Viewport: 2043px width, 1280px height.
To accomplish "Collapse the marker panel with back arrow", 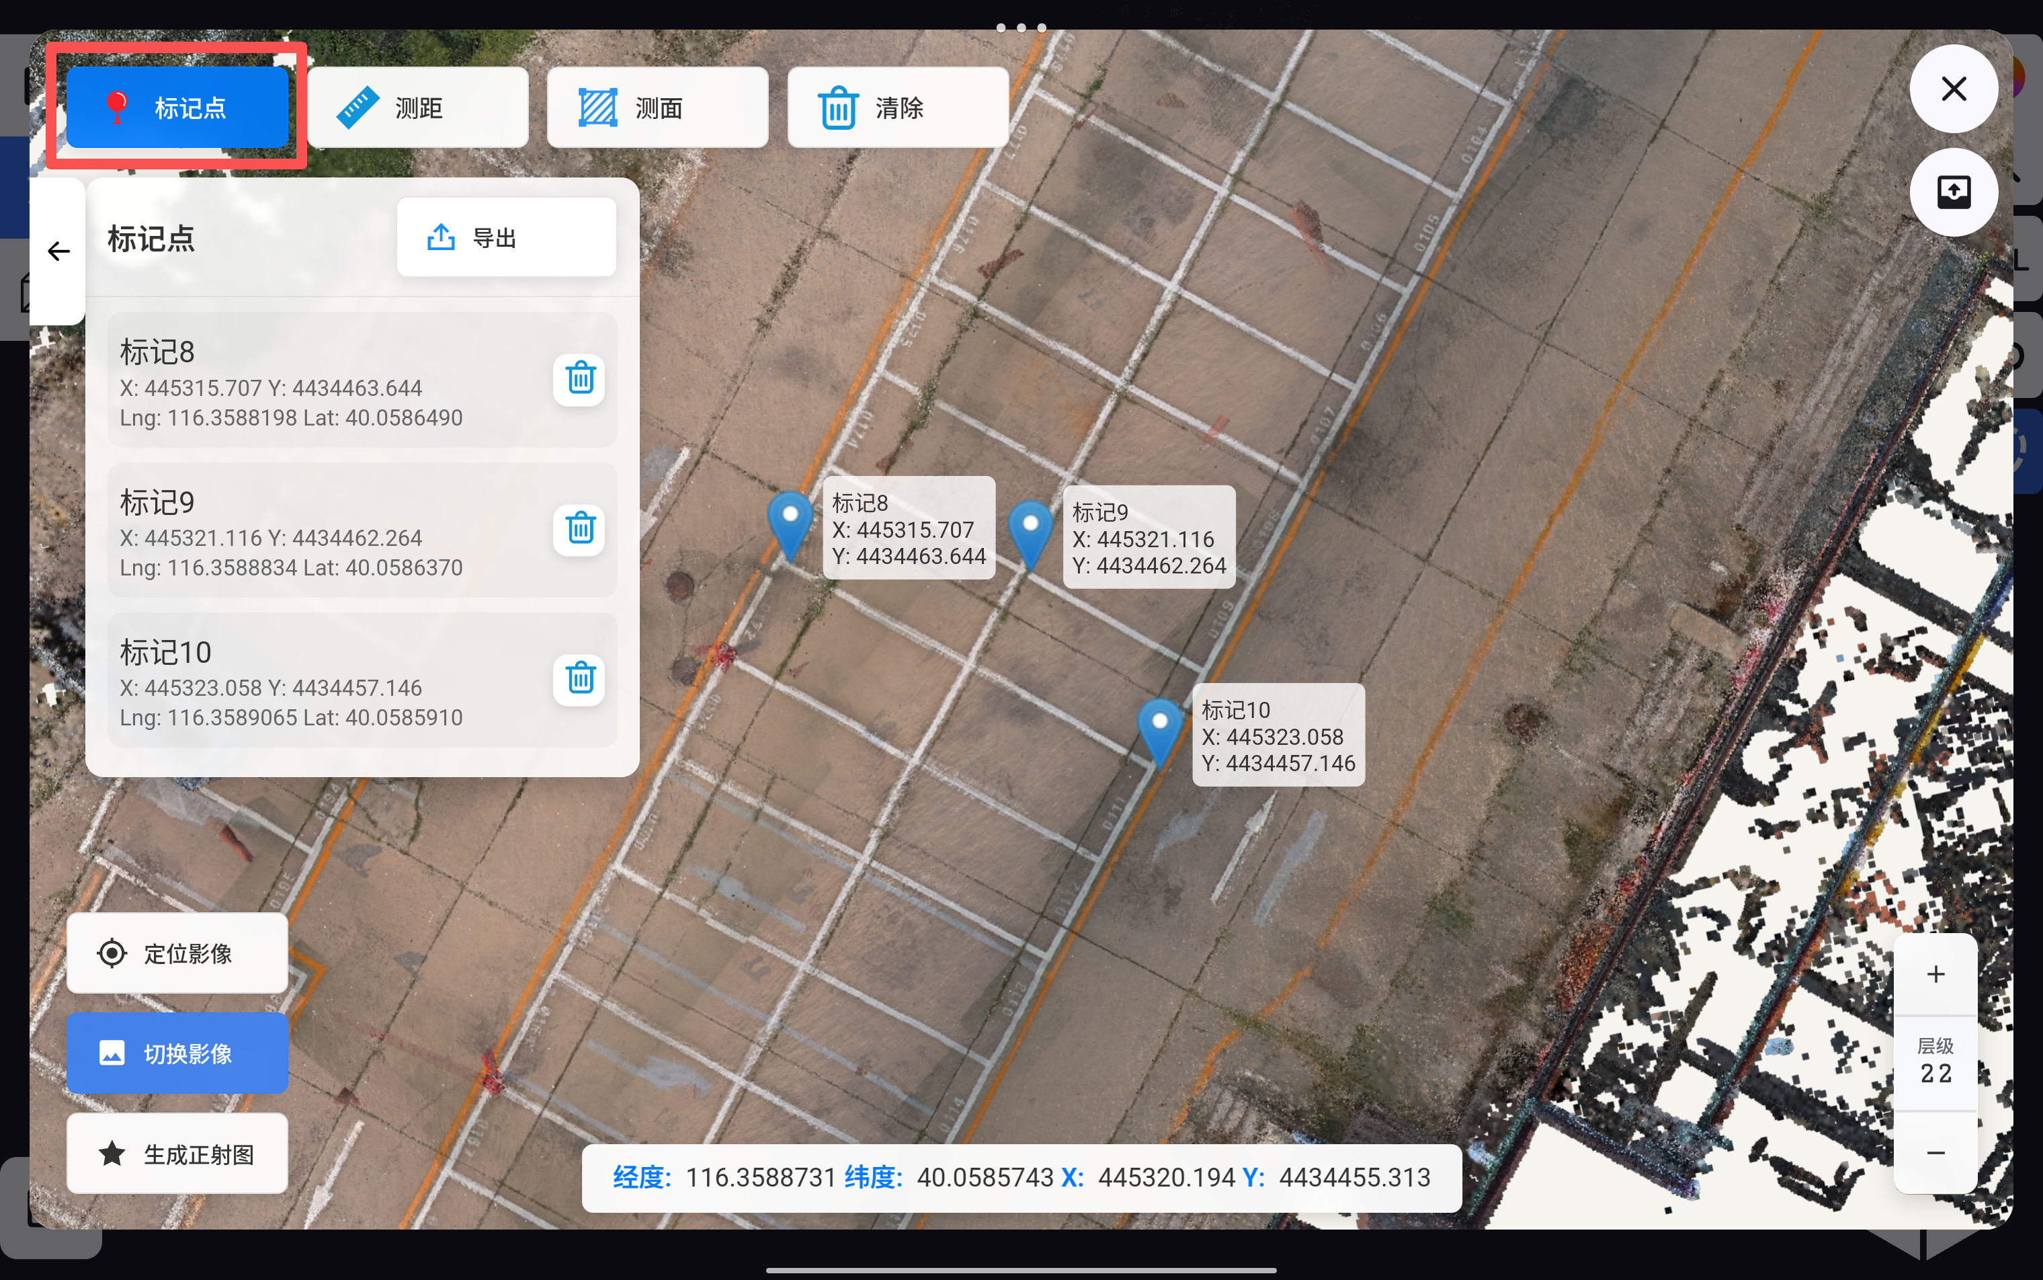I will click(x=58, y=251).
